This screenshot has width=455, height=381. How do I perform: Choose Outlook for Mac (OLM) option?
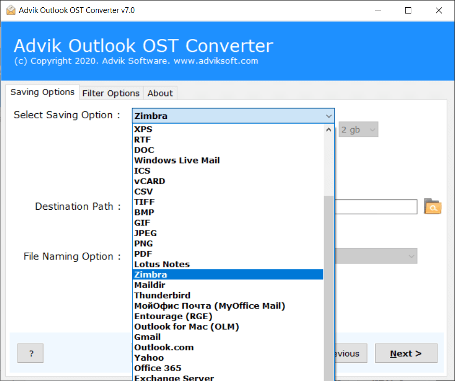point(228,327)
